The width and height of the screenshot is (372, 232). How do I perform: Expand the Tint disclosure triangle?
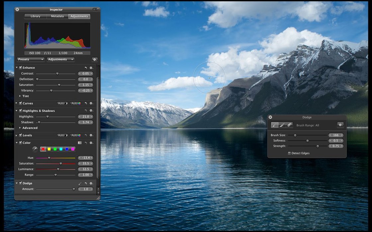20,96
